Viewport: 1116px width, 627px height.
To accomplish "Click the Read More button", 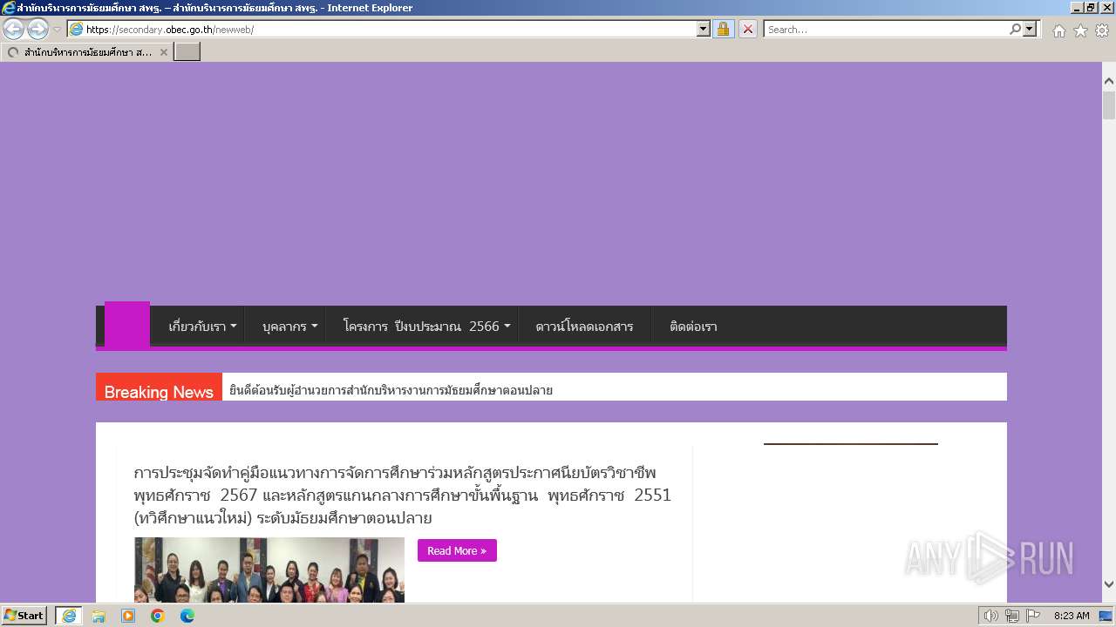I will coord(457,550).
